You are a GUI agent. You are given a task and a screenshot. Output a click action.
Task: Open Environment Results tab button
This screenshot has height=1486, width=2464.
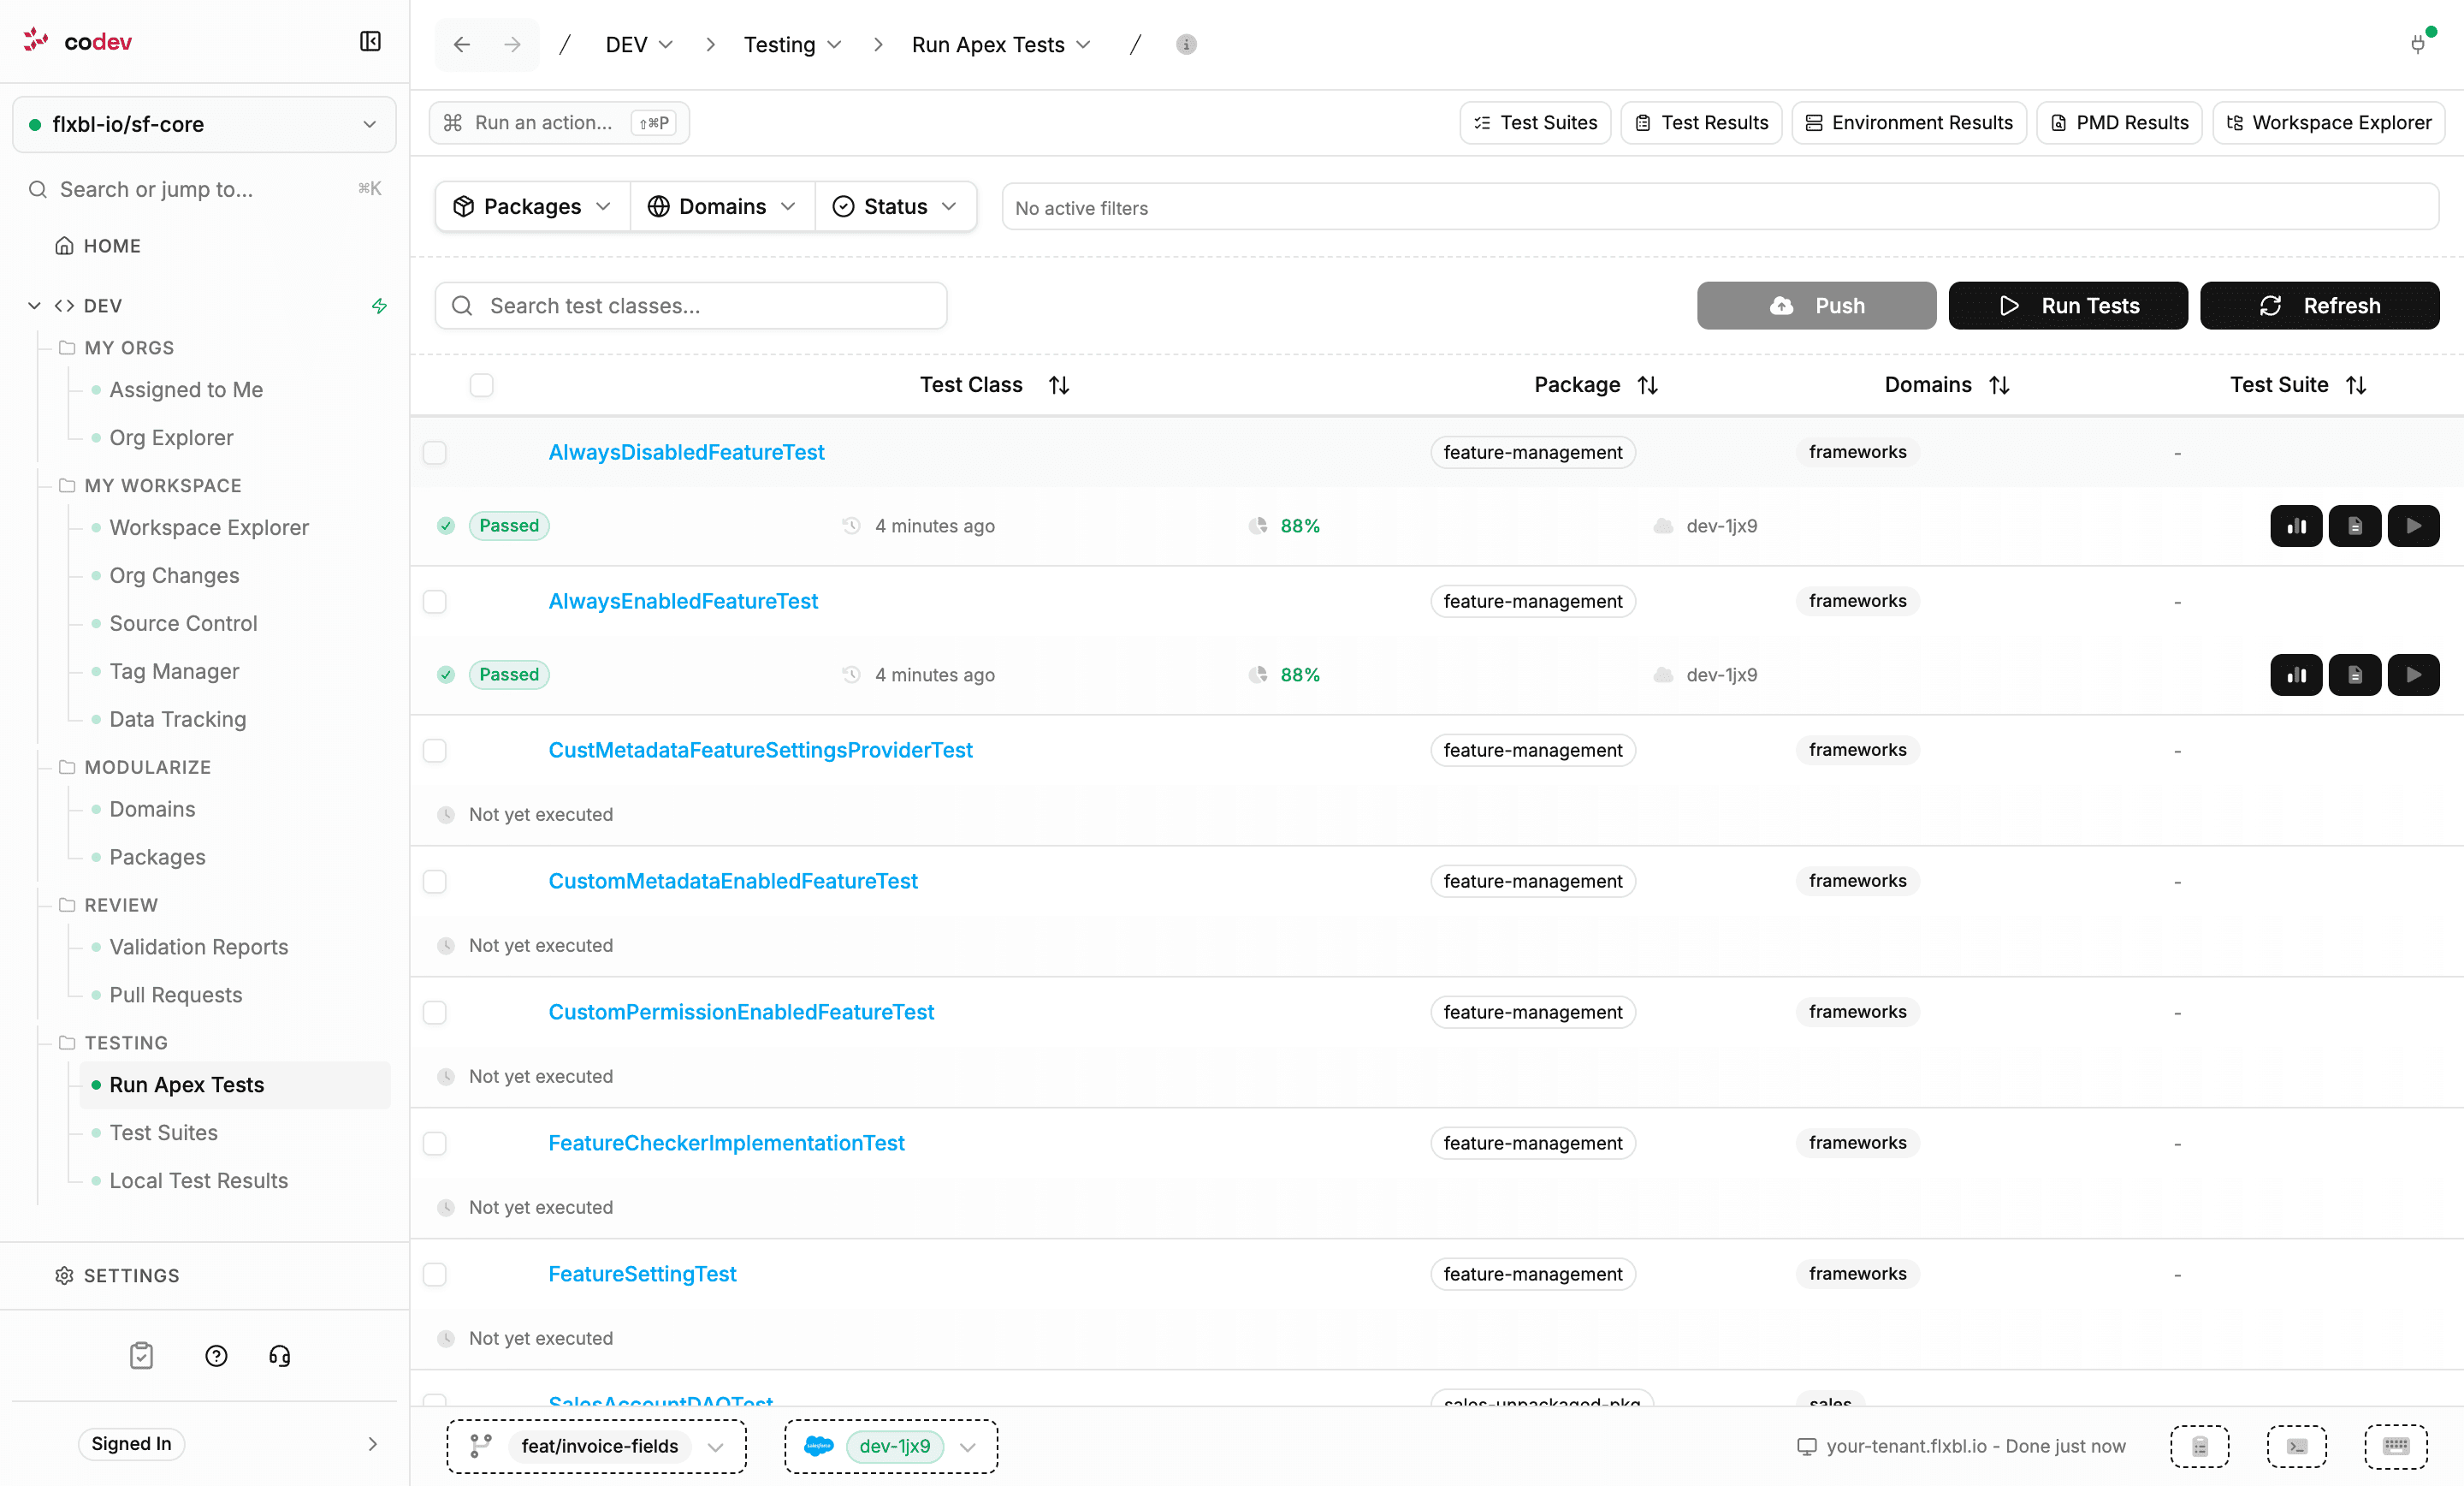click(1909, 122)
